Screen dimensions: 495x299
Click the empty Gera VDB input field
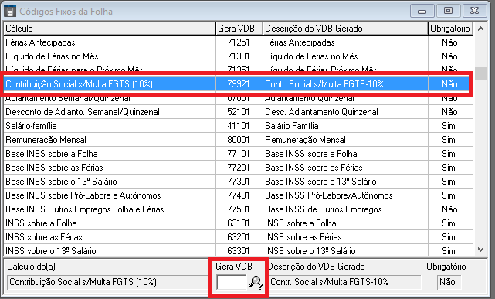coord(231,282)
